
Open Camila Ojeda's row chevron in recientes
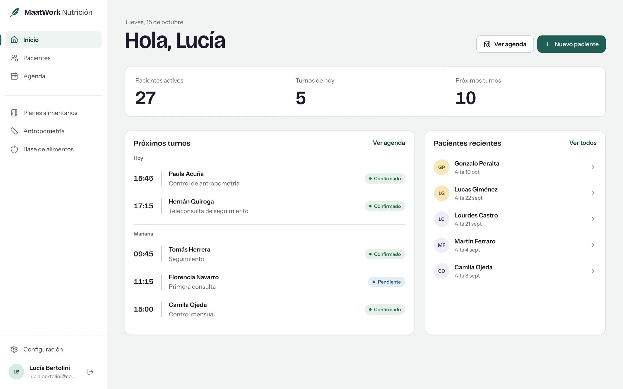click(x=593, y=271)
